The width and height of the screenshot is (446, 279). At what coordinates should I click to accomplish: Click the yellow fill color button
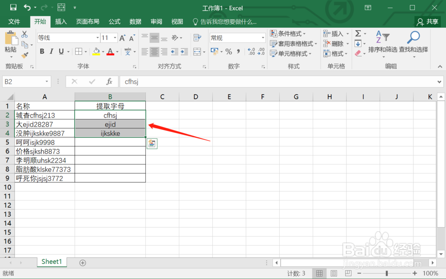coord(96,51)
